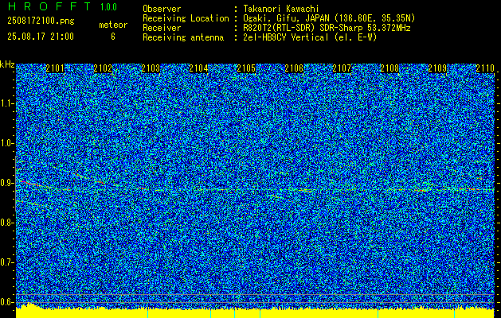Click the 2104 time marker

[x=198, y=68]
